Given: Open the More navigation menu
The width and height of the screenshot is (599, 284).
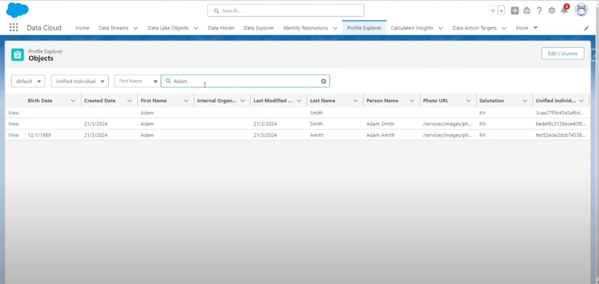Looking at the screenshot, I should 527,28.
